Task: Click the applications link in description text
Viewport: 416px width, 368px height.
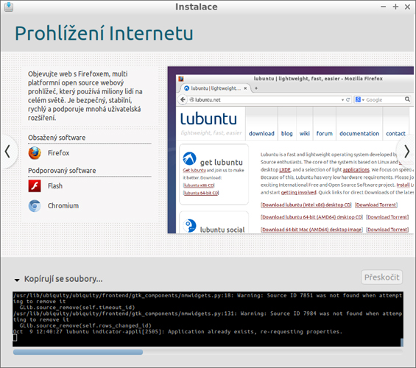Action: pos(356,170)
